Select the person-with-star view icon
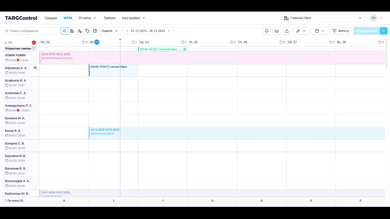This screenshot has height=219, width=390. pos(80,31)
